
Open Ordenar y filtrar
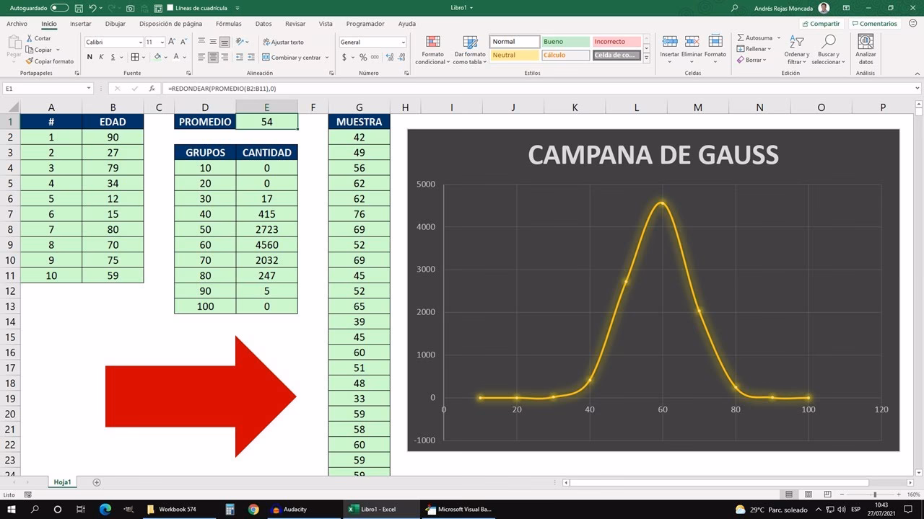pos(796,49)
